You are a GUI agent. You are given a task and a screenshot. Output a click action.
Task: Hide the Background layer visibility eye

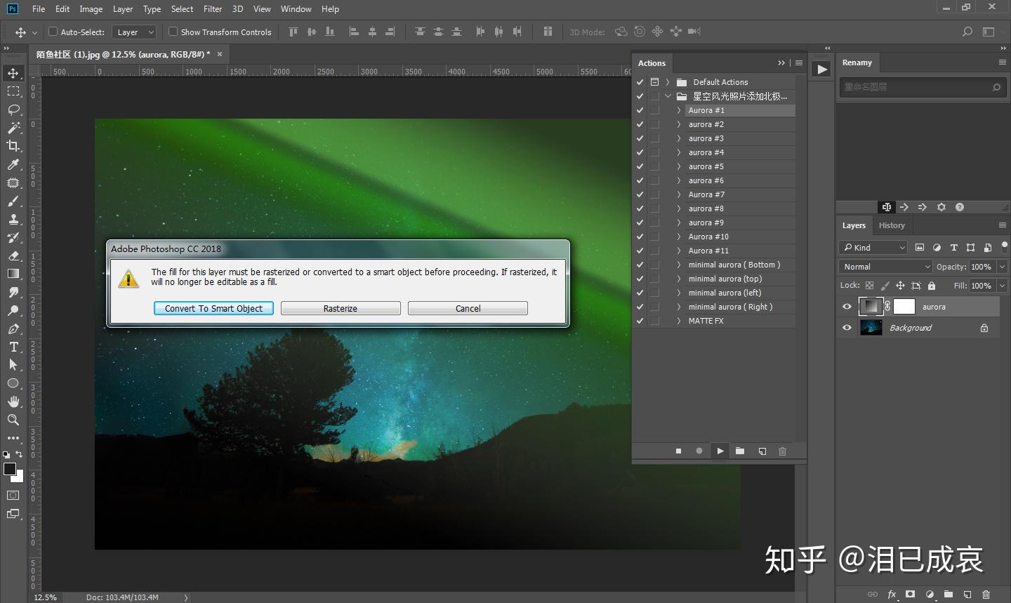pyautogui.click(x=847, y=328)
